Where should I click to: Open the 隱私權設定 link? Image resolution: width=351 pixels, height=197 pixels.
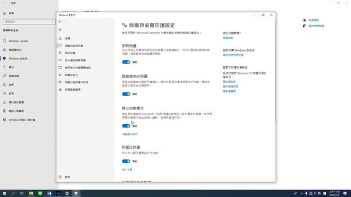(x=229, y=82)
